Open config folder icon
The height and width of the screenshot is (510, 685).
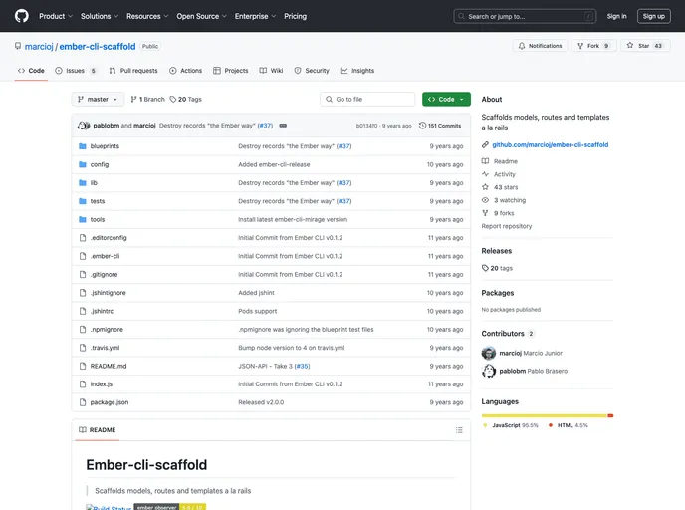pos(82,164)
